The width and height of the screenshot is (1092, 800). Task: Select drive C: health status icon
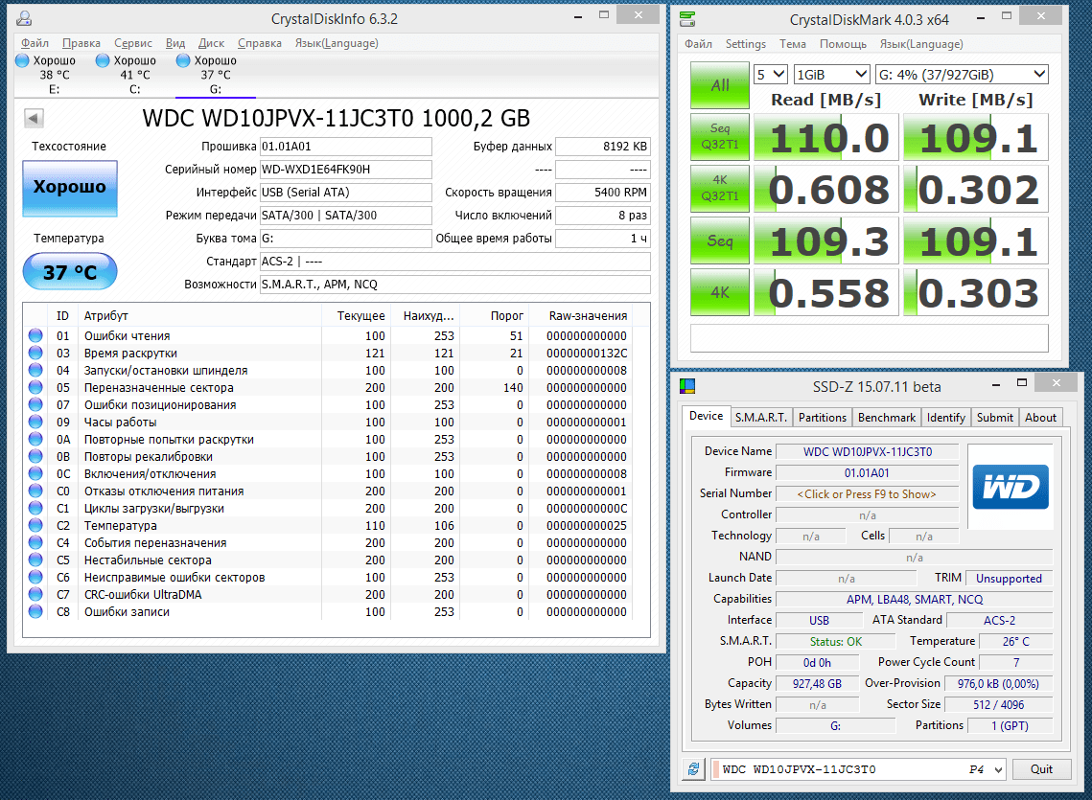tap(103, 60)
